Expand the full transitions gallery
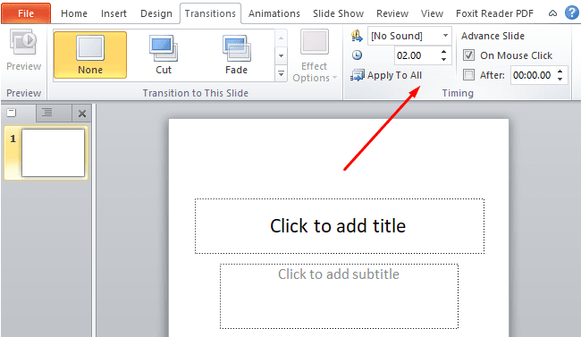Image resolution: width=581 pixels, height=337 pixels. [282, 74]
